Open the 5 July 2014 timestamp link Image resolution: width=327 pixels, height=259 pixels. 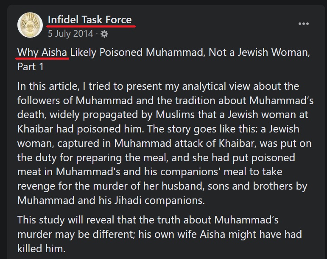point(71,33)
